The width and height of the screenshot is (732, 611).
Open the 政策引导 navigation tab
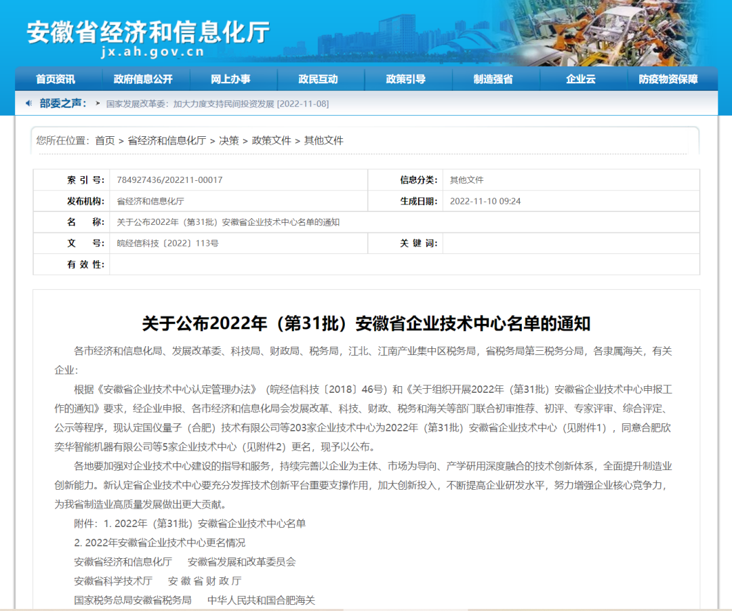(405, 79)
